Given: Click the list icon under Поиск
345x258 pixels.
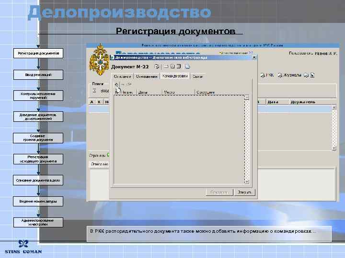Looking at the screenshot, I should tap(94, 90).
